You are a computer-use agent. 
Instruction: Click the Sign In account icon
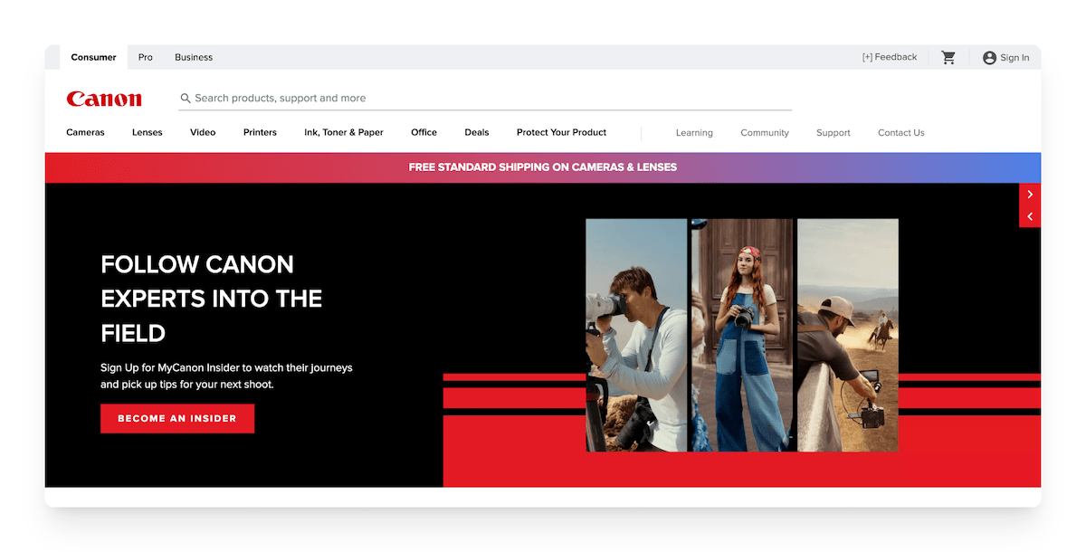(x=989, y=58)
